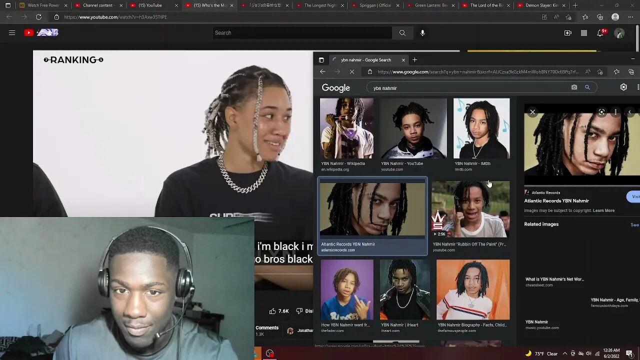Click the Google search magnifier in inner window
The height and width of the screenshot is (360, 640).
587,87
